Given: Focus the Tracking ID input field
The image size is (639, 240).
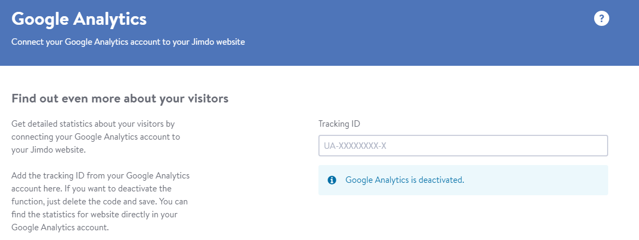Looking at the screenshot, I should (x=463, y=146).
